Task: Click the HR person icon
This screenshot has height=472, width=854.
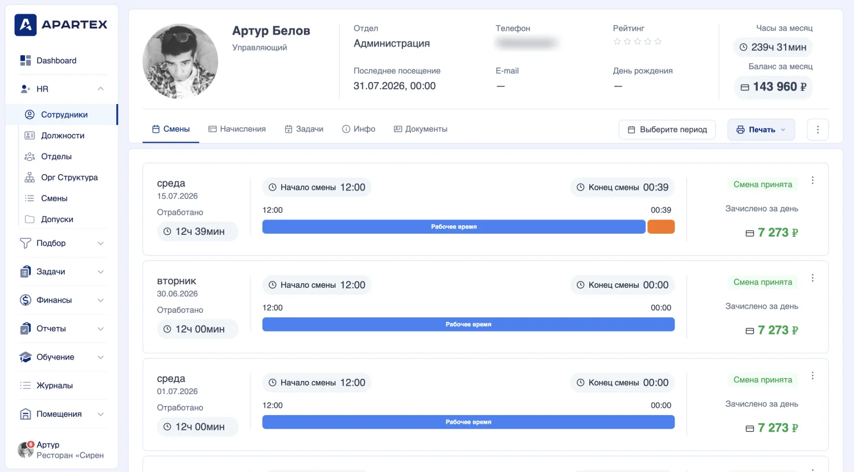Action: 26,89
